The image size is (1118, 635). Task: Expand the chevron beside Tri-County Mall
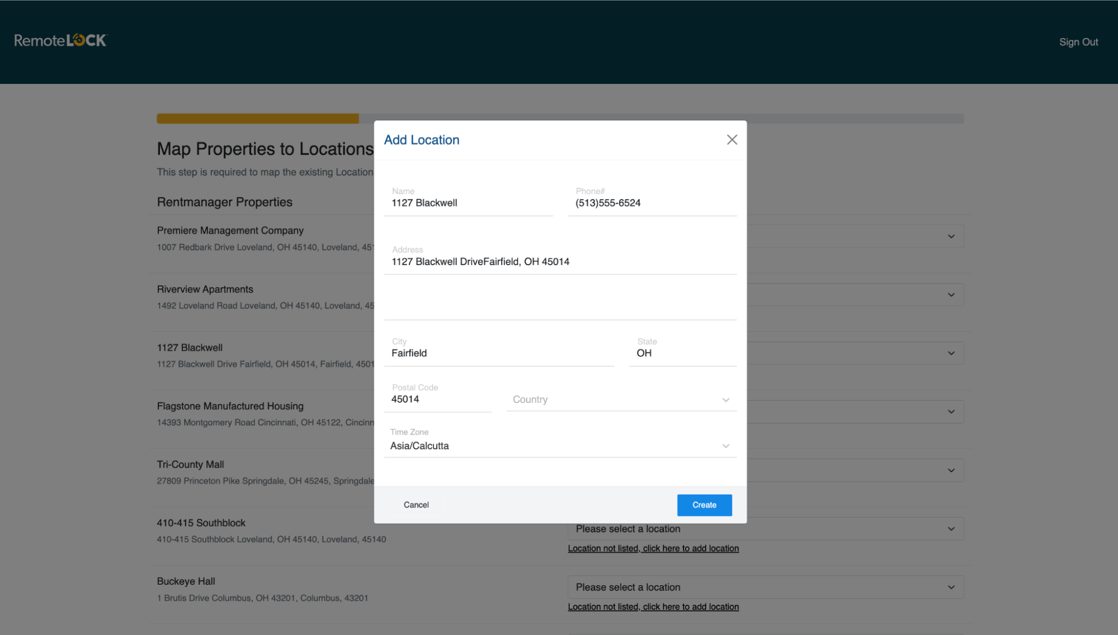951,470
